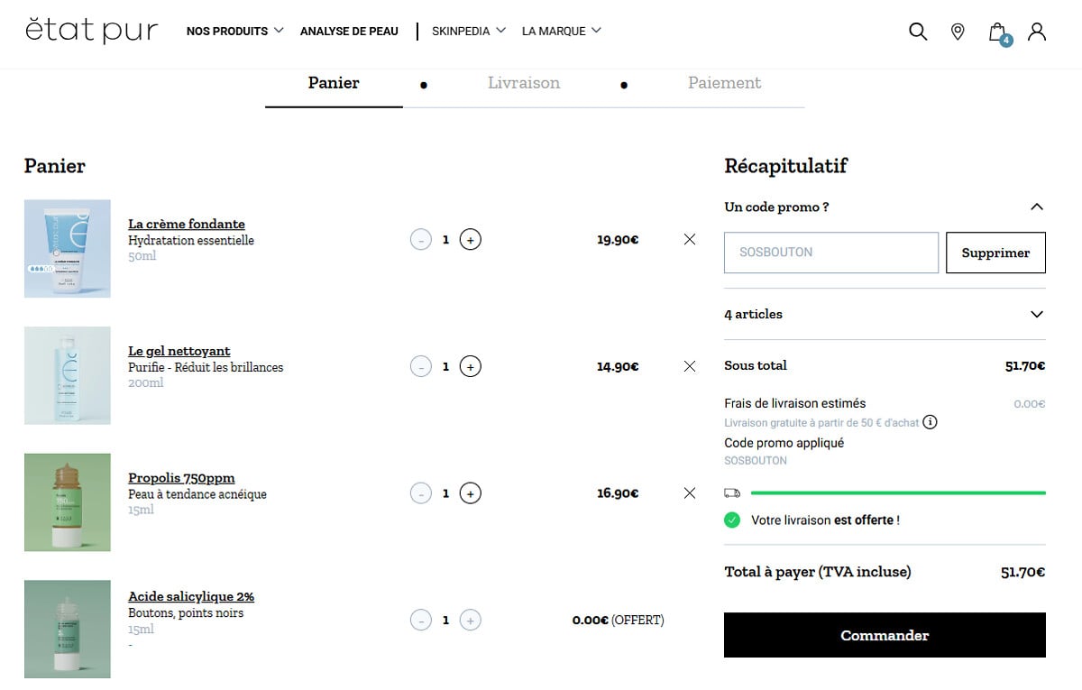Click the free delivery info icon
The width and height of the screenshot is (1082, 690).
coord(931,422)
